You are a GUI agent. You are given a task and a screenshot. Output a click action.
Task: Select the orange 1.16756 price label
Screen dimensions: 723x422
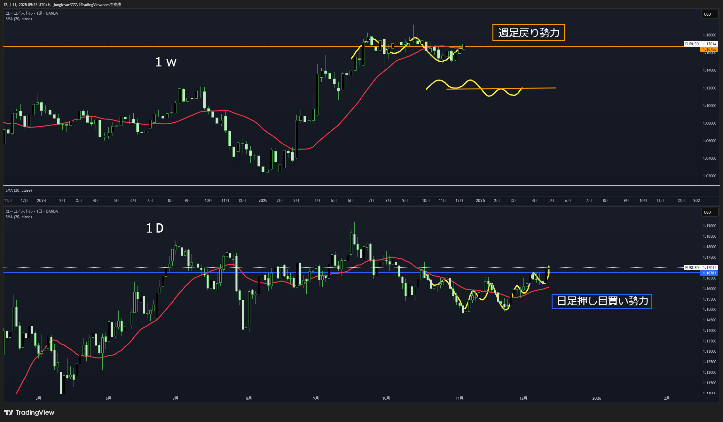click(709, 50)
